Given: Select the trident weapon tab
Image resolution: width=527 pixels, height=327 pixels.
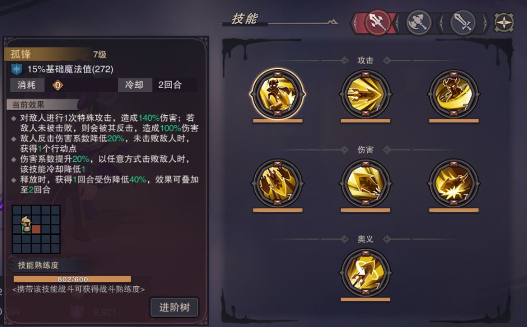Looking at the screenshot, I should [377, 22].
